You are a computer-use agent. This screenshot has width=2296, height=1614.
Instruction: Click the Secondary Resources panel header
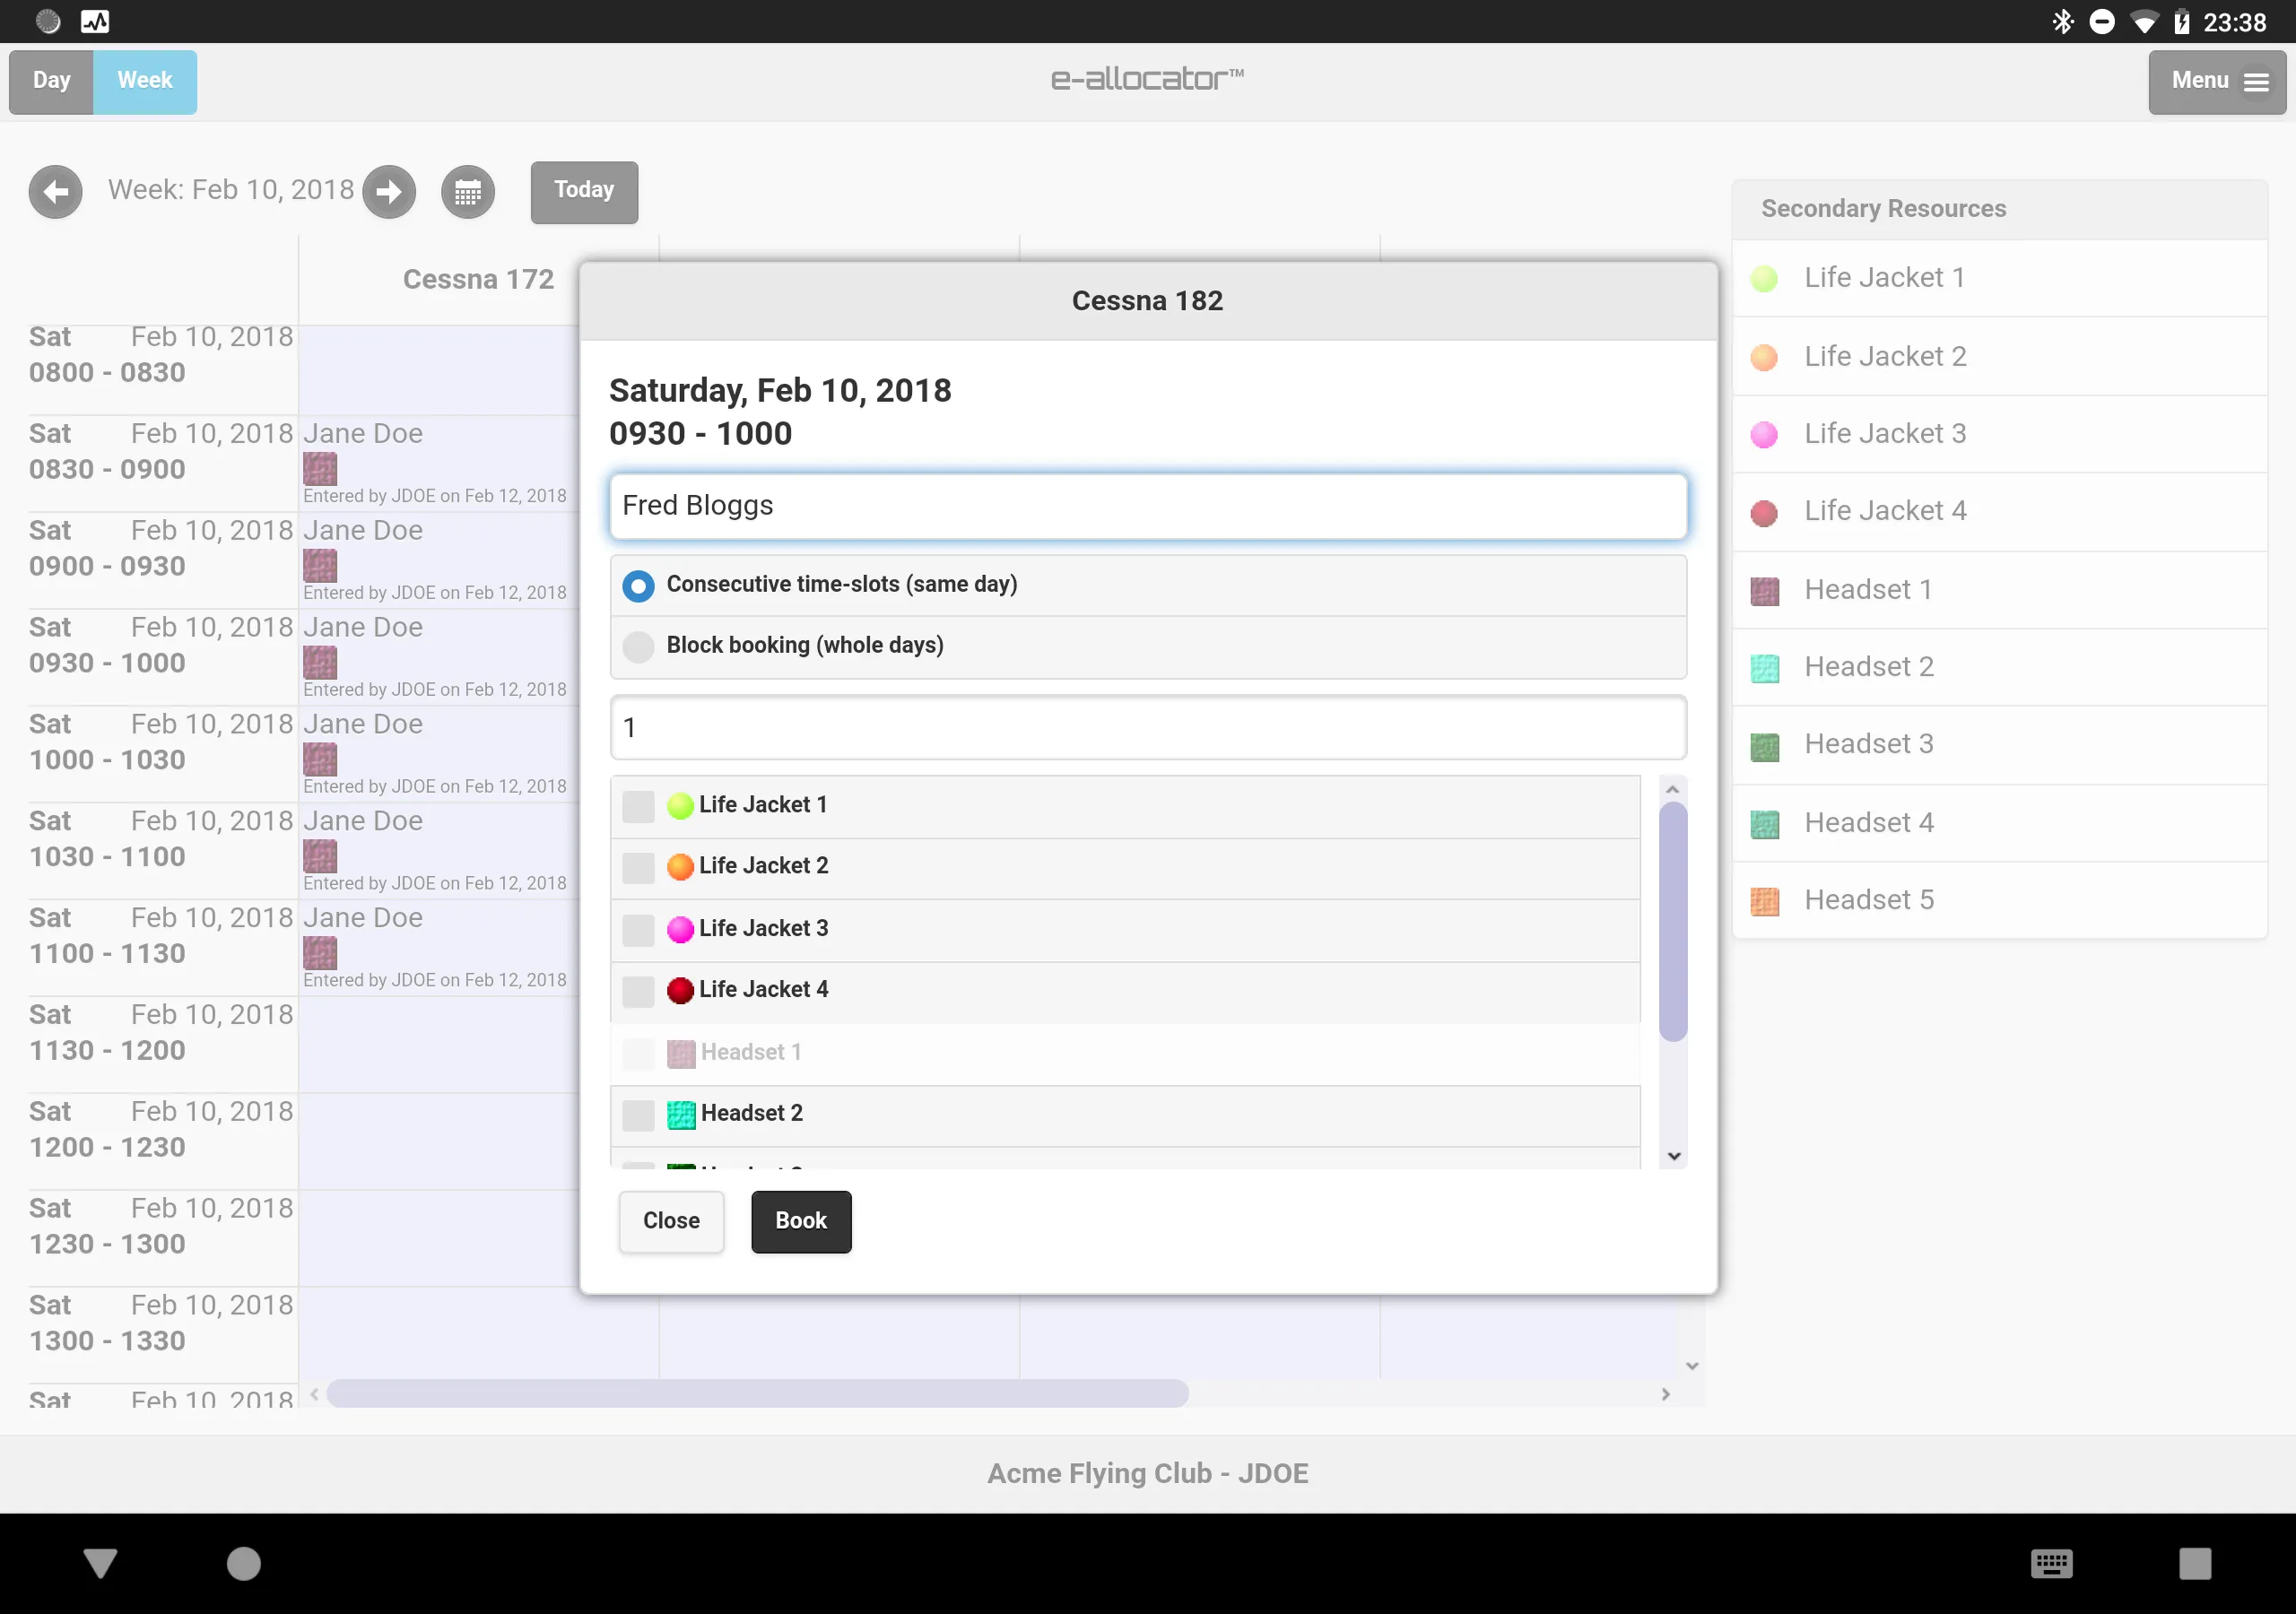pyautogui.click(x=1999, y=209)
